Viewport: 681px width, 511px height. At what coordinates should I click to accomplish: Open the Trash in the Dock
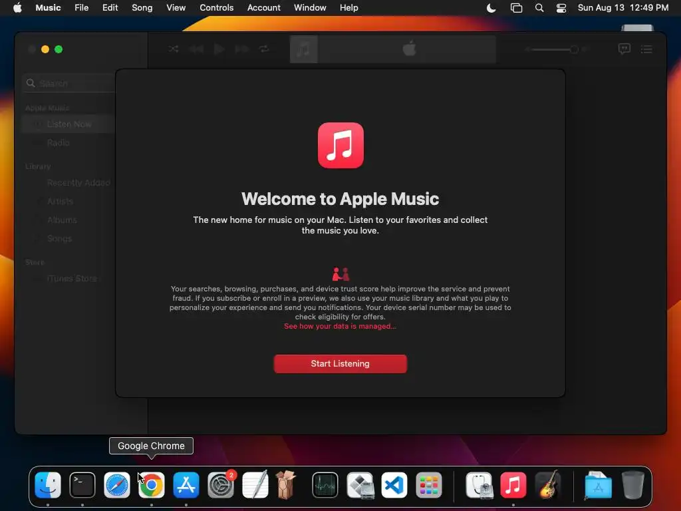[633, 484]
